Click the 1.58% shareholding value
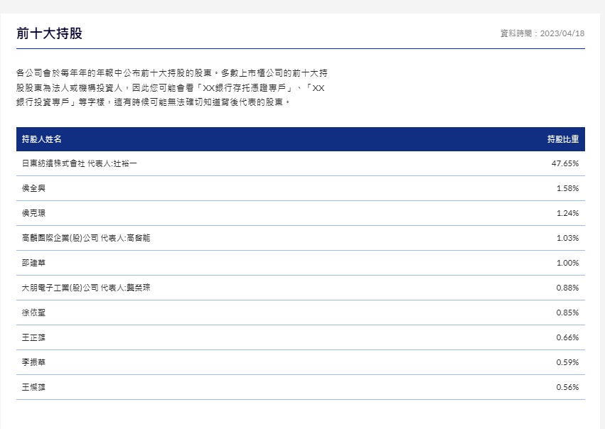The width and height of the screenshot is (605, 429). pyautogui.click(x=567, y=188)
